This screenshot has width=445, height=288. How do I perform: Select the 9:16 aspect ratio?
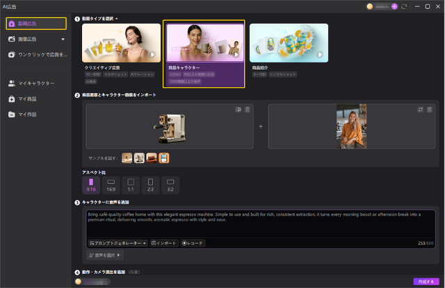(x=91, y=185)
